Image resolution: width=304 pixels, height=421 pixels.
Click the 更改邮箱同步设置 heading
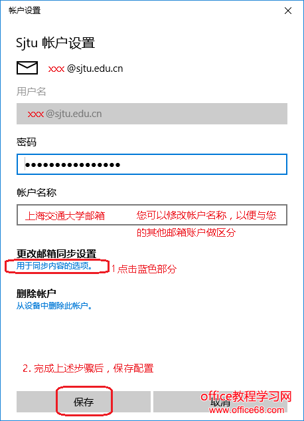[56, 253]
